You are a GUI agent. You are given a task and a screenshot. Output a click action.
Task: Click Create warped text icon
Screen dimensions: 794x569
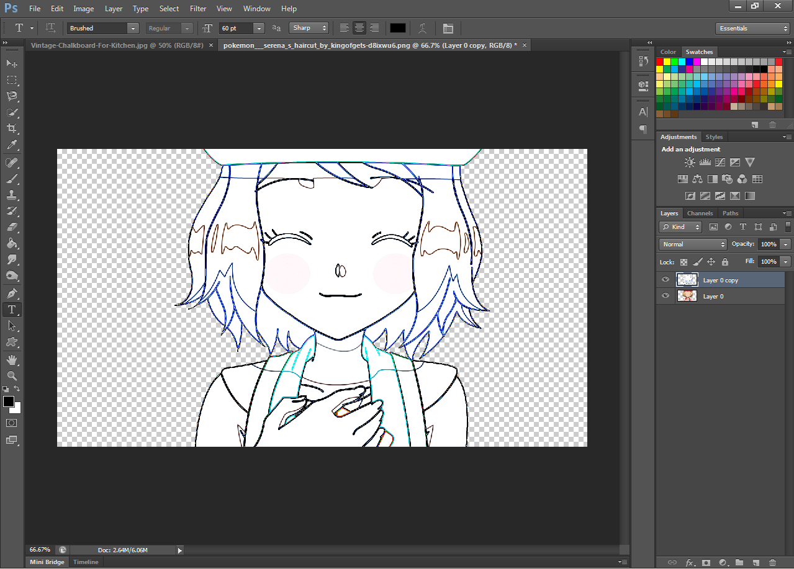(x=422, y=28)
